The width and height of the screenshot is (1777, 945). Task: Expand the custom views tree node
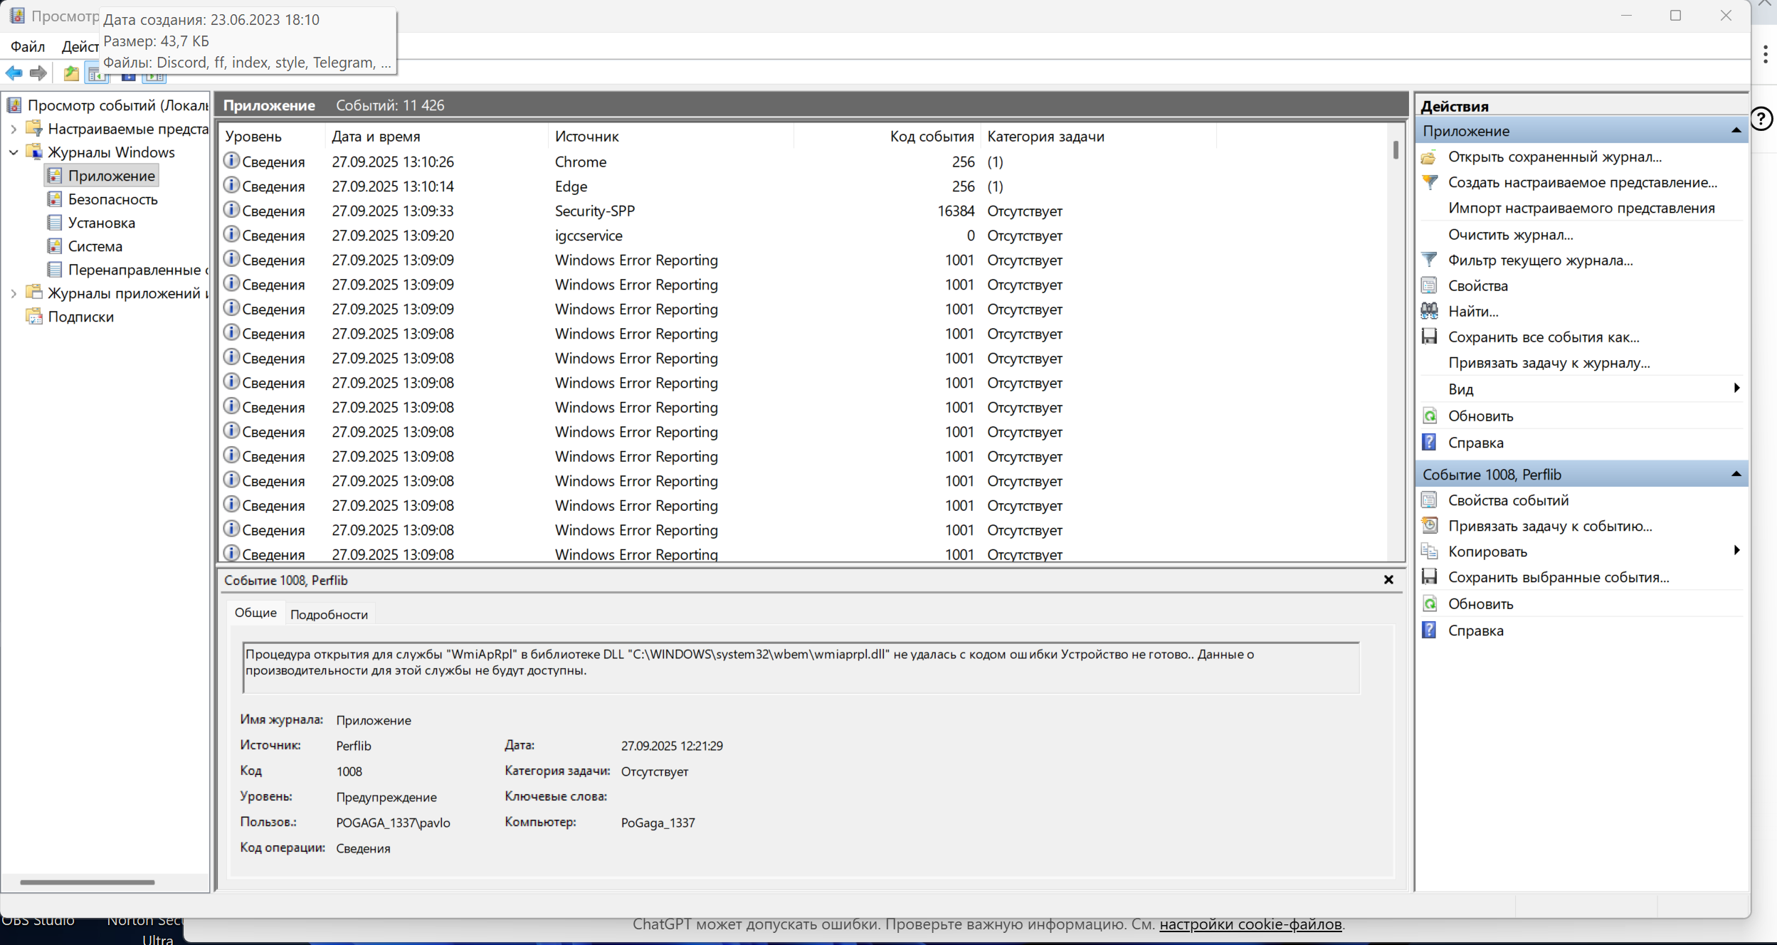14,129
